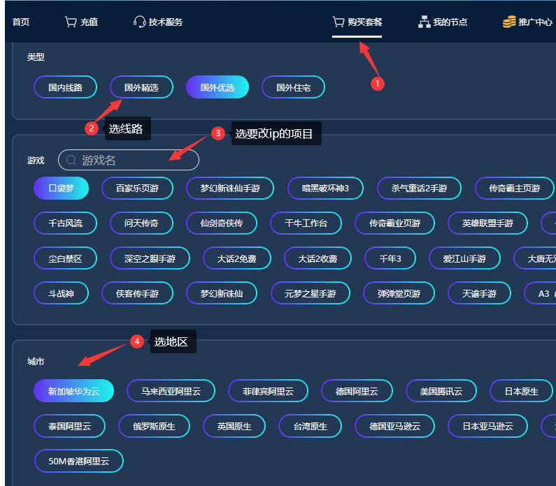Select the 杀气童话2手游 game option
The width and height of the screenshot is (556, 486).
tap(419, 188)
